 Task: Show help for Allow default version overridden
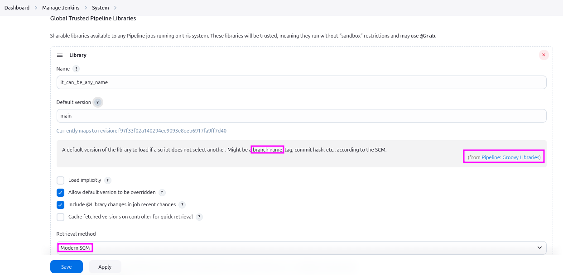coord(162,193)
